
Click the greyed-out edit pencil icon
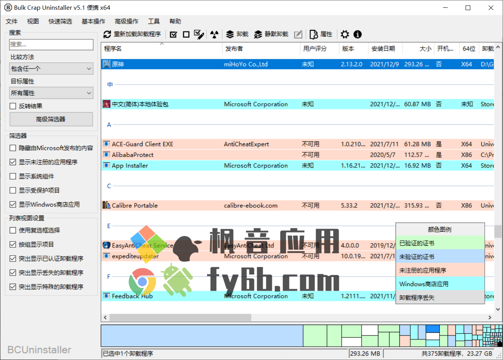pyautogui.click(x=298, y=35)
